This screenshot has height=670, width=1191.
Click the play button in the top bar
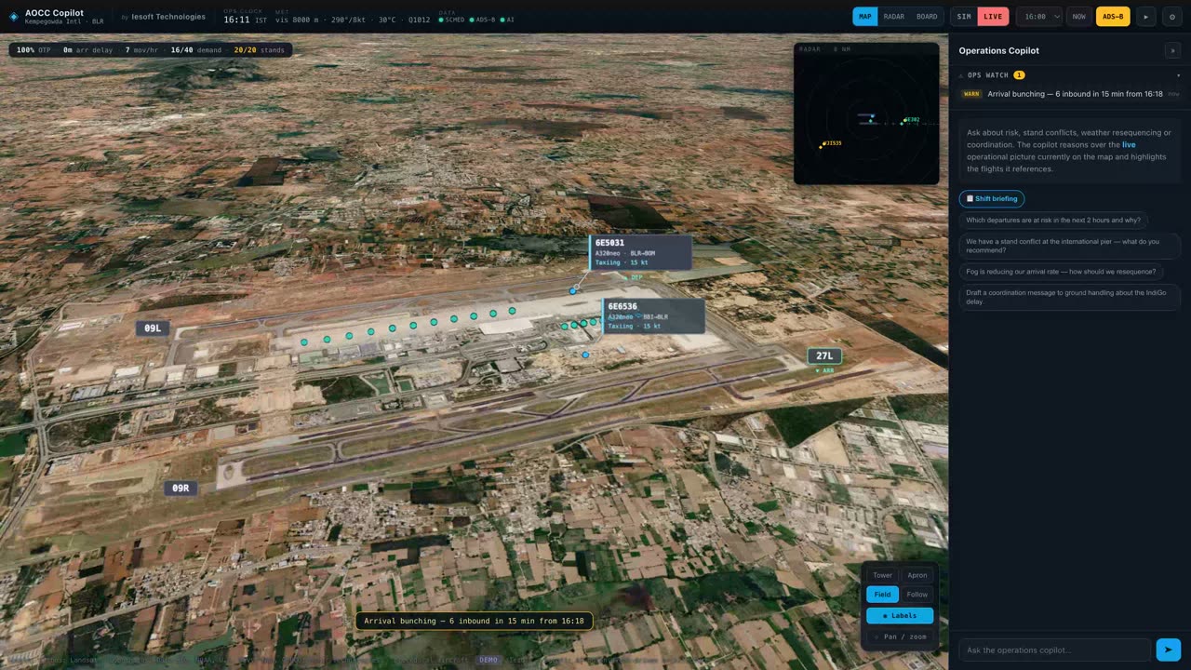pyautogui.click(x=1146, y=17)
